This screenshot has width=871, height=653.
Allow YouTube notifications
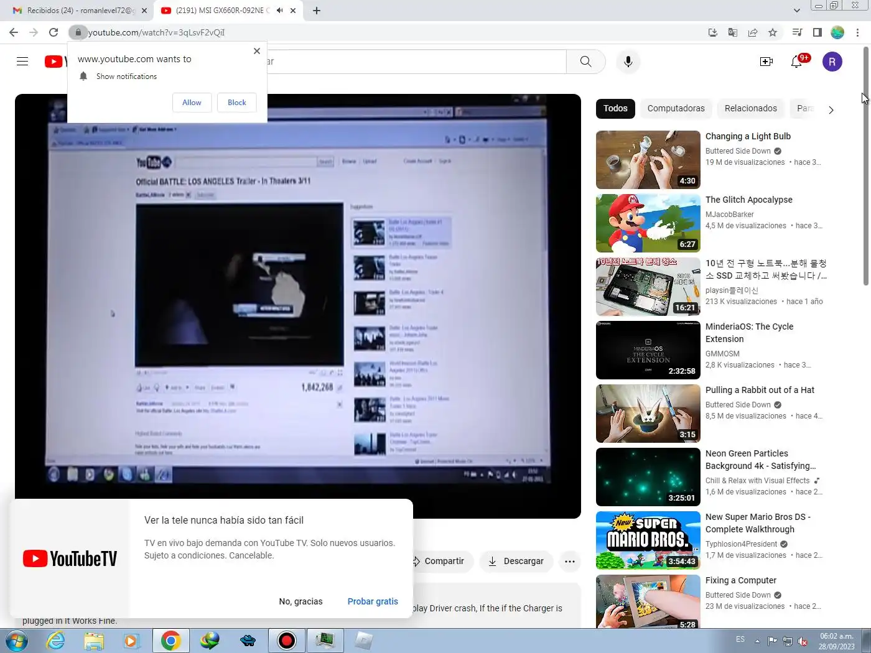[x=192, y=103]
